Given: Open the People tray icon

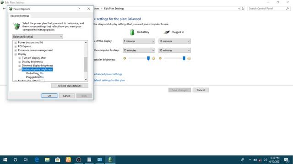Looking at the screenshot, I should [242, 160].
